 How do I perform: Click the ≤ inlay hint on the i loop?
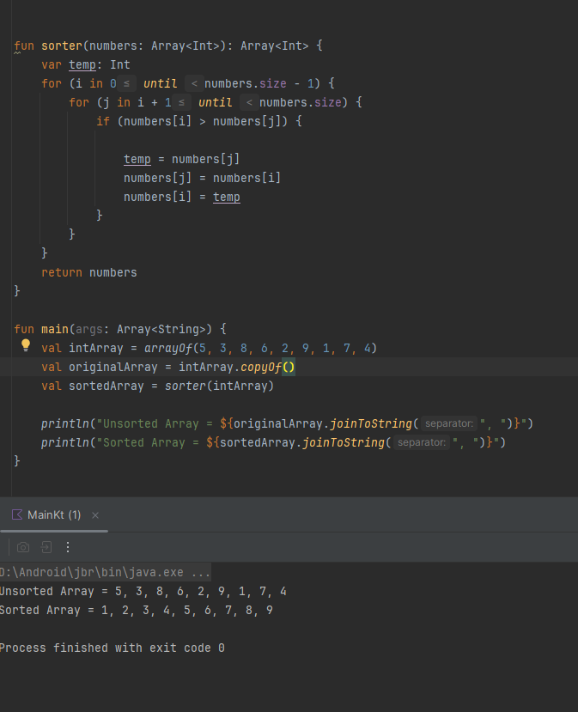(x=126, y=83)
